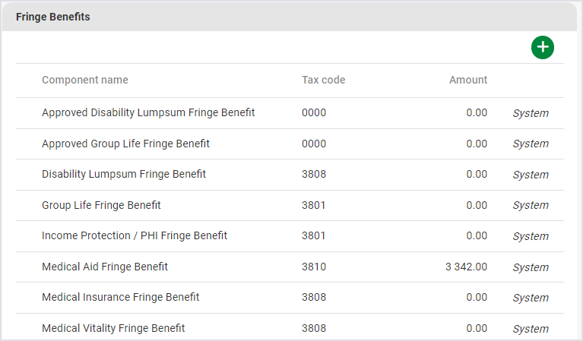583x341 pixels.
Task: Click the Amount column header
Action: pos(468,80)
